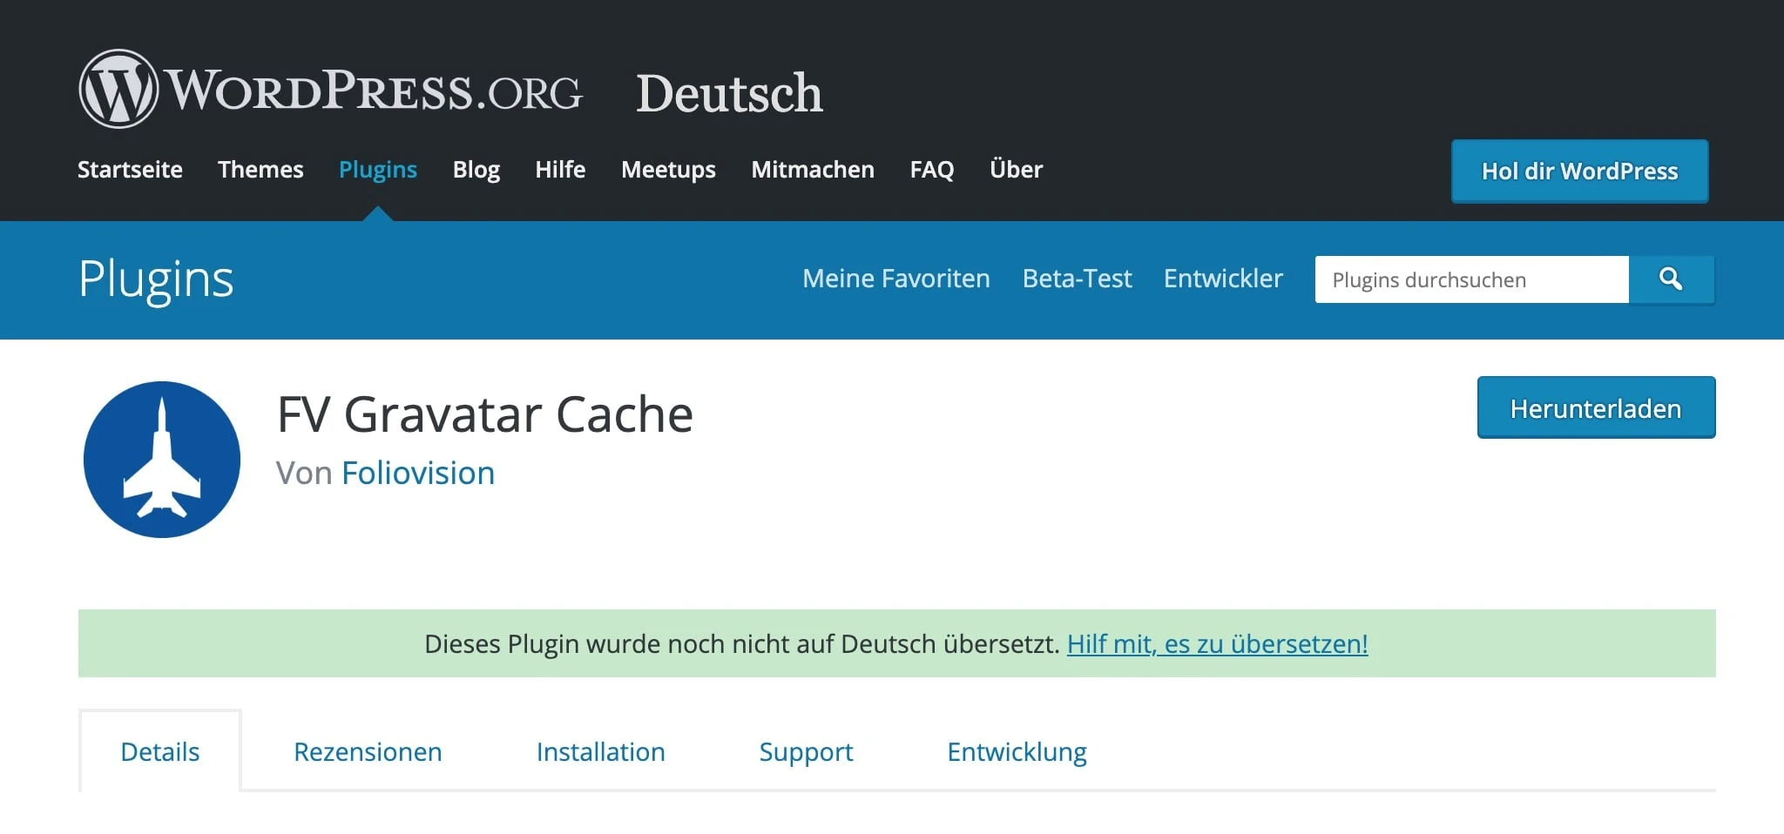Open the FAQ page

931,170
